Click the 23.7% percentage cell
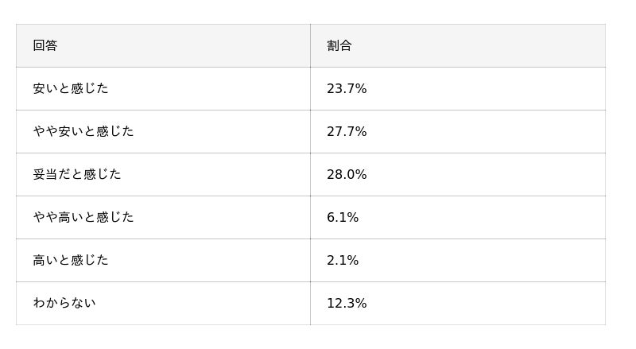The width and height of the screenshot is (636, 349). (347, 89)
